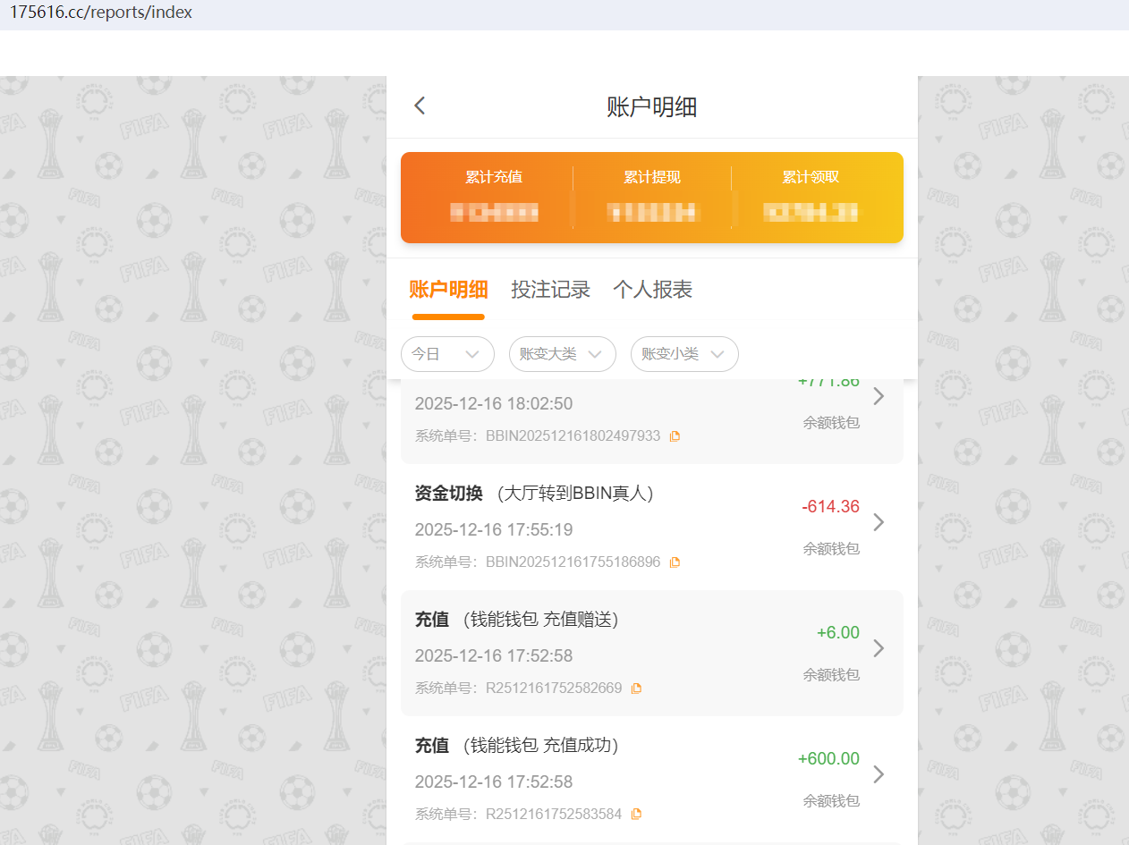Check the 累计领取 summary value
The image size is (1129, 845).
(810, 212)
